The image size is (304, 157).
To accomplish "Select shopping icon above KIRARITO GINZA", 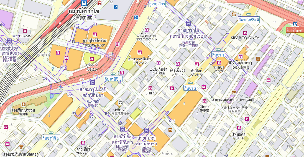I will click(245, 33).
